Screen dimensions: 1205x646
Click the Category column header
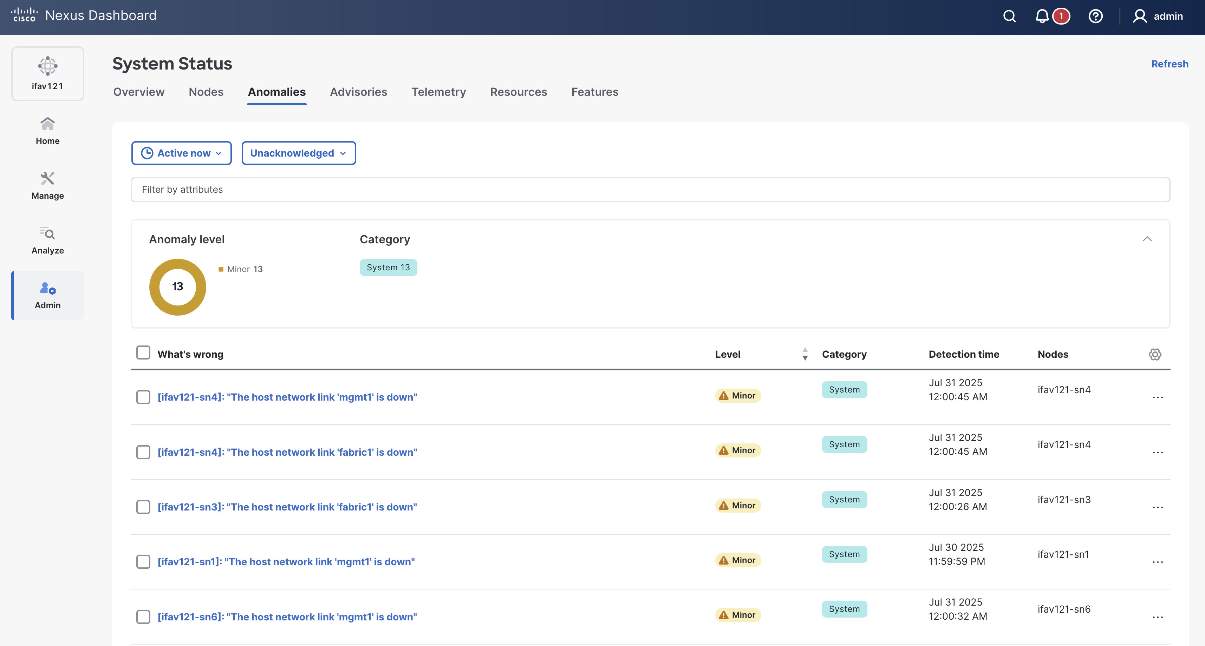coord(844,354)
